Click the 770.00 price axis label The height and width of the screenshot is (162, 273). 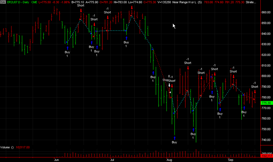266,108
